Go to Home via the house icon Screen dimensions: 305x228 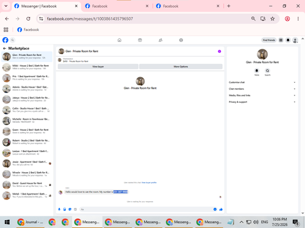[120, 40]
